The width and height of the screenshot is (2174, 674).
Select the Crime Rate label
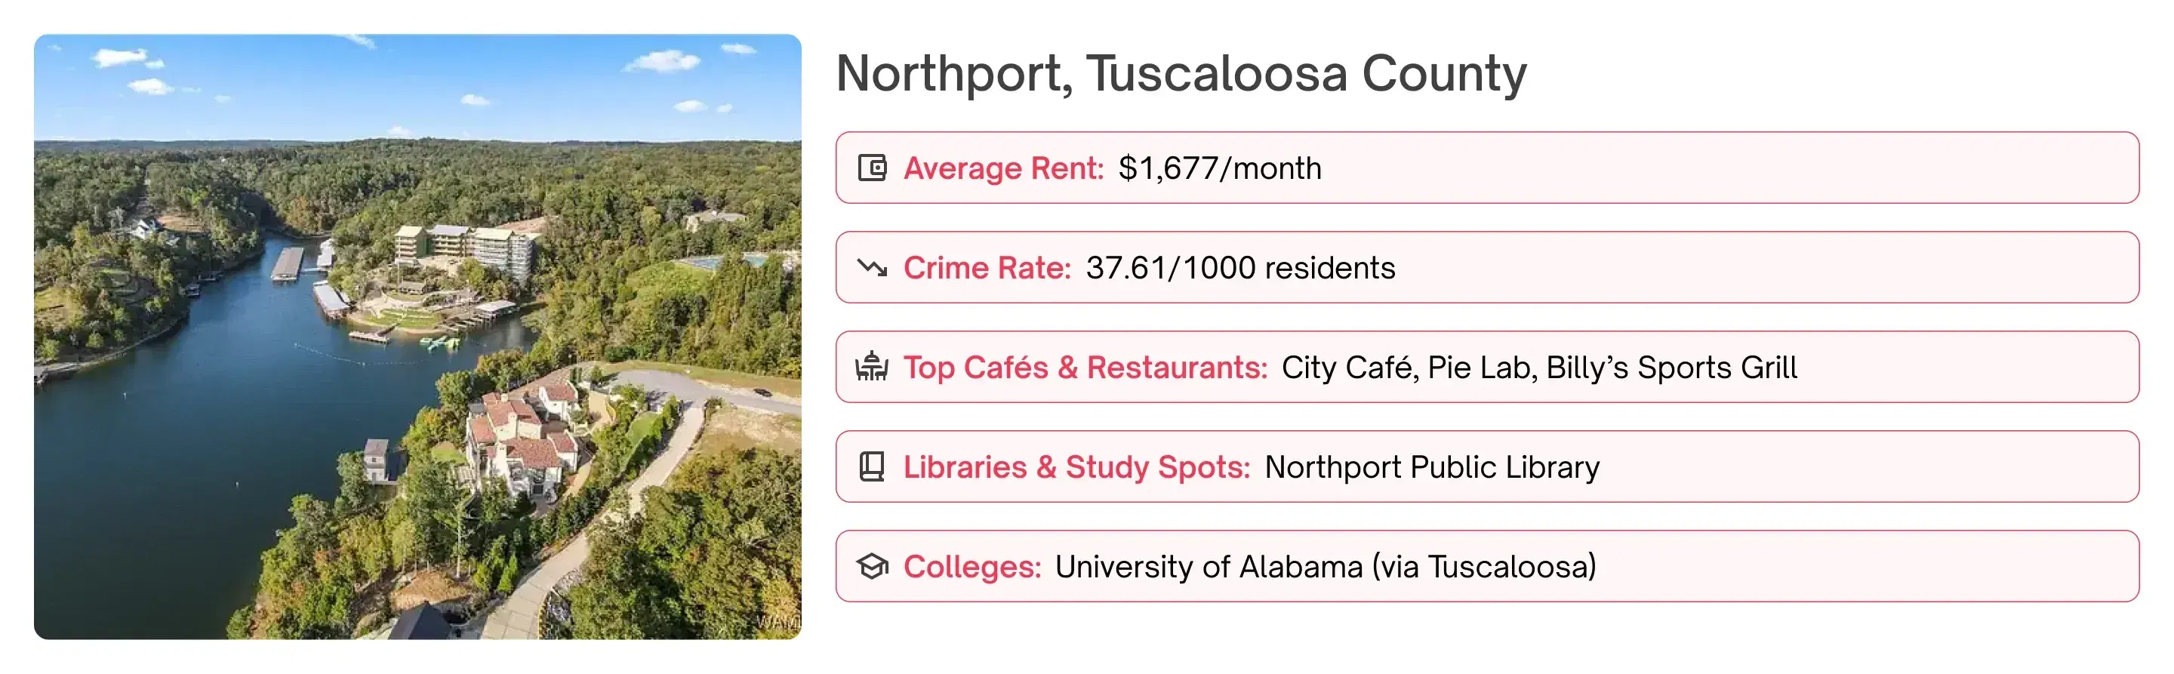point(987,267)
